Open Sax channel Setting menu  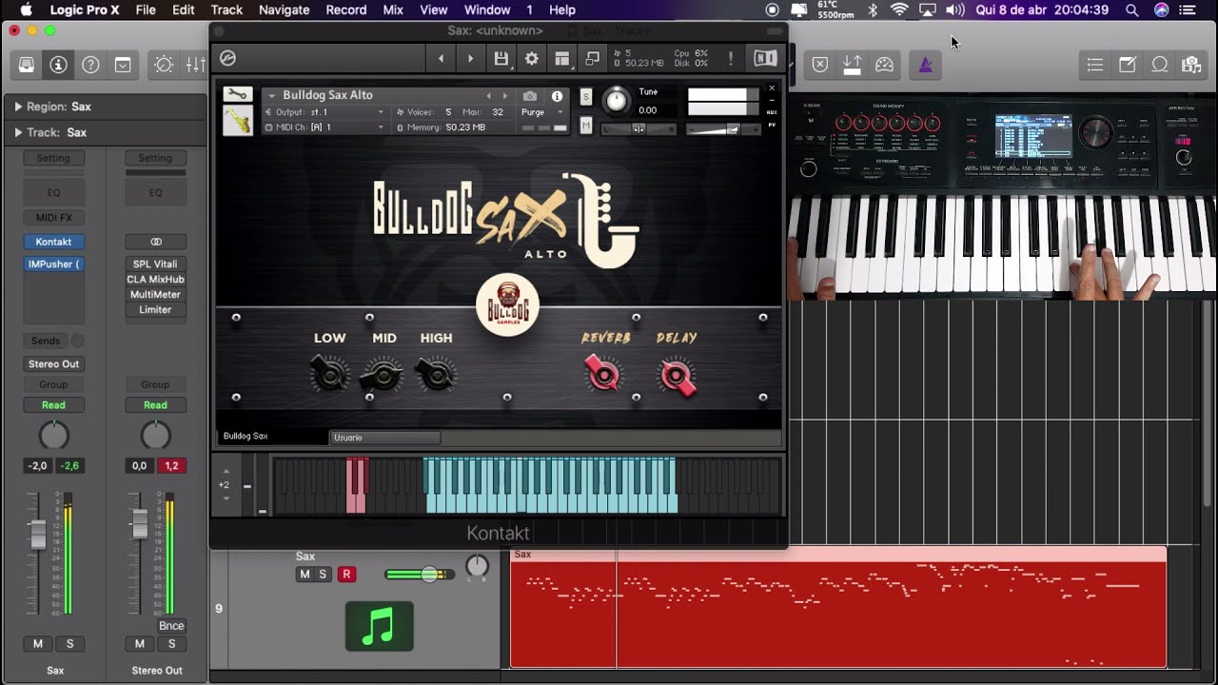click(53, 158)
